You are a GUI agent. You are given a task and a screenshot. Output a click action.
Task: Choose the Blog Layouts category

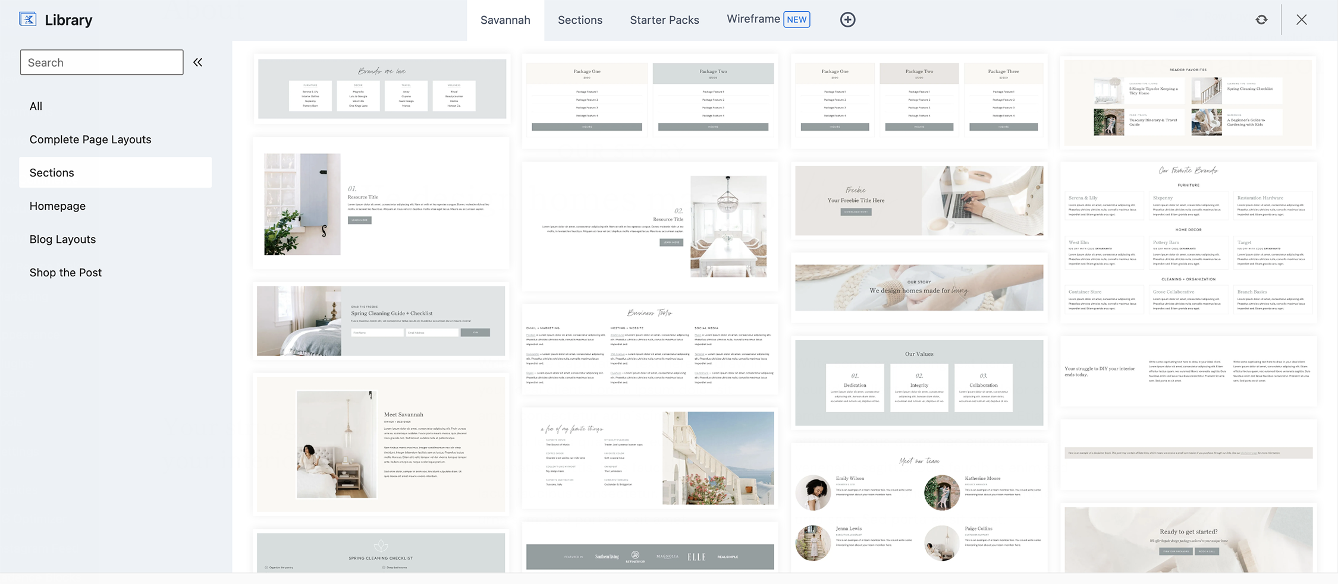(62, 239)
